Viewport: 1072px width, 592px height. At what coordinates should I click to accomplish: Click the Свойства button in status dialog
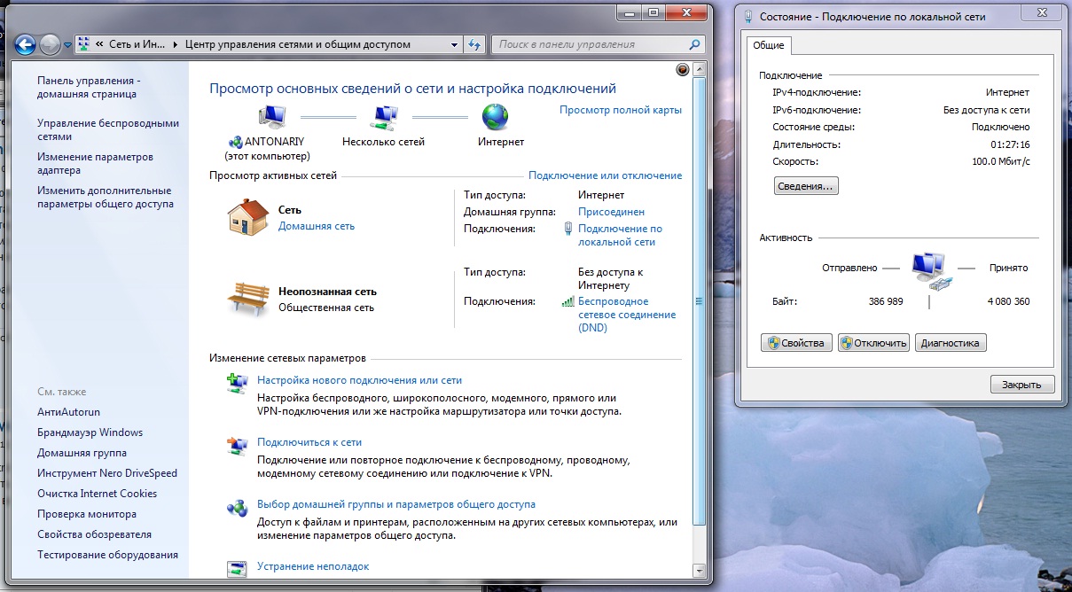[797, 343]
